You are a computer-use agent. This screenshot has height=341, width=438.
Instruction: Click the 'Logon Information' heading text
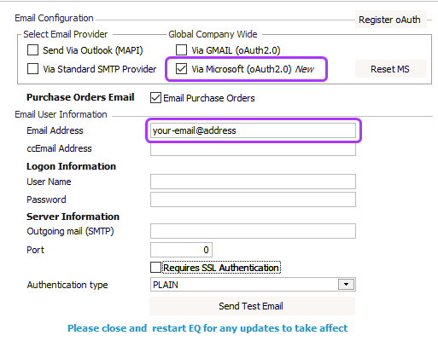71,166
